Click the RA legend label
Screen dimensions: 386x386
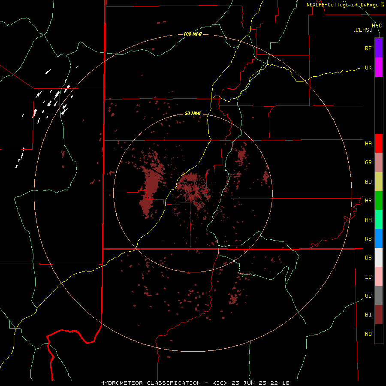[368, 220]
